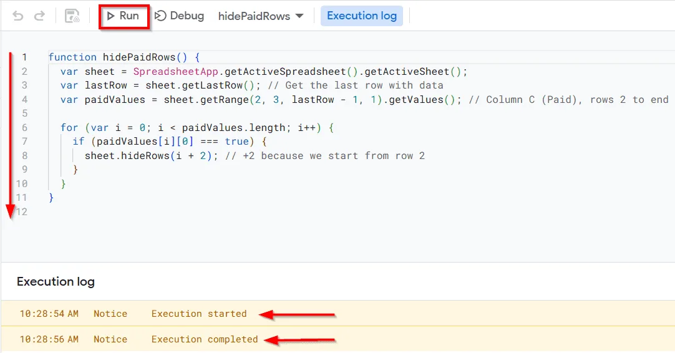Click the 'function hidePaidRows()' declaration text
This screenshot has width=675, height=353.
118,57
